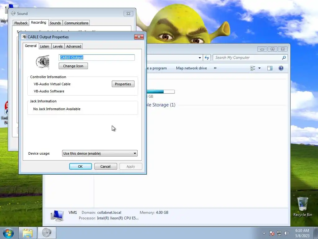Confirm with the OK button
Viewport: 318px width, 239px height.
click(80, 166)
